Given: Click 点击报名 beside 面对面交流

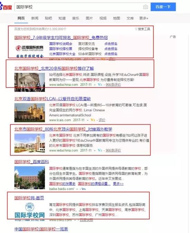Looking at the screenshot, I should (x=111, y=44).
